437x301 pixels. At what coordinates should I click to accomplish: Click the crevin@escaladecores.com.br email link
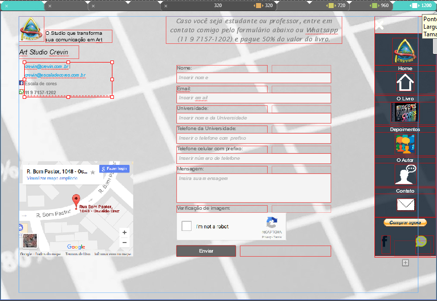[x=55, y=75]
